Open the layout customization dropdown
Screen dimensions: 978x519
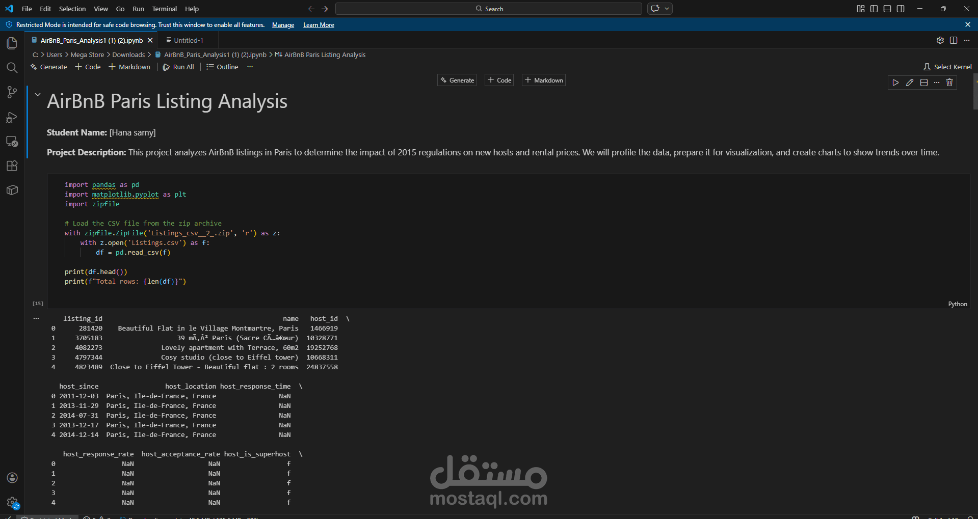[x=860, y=9]
